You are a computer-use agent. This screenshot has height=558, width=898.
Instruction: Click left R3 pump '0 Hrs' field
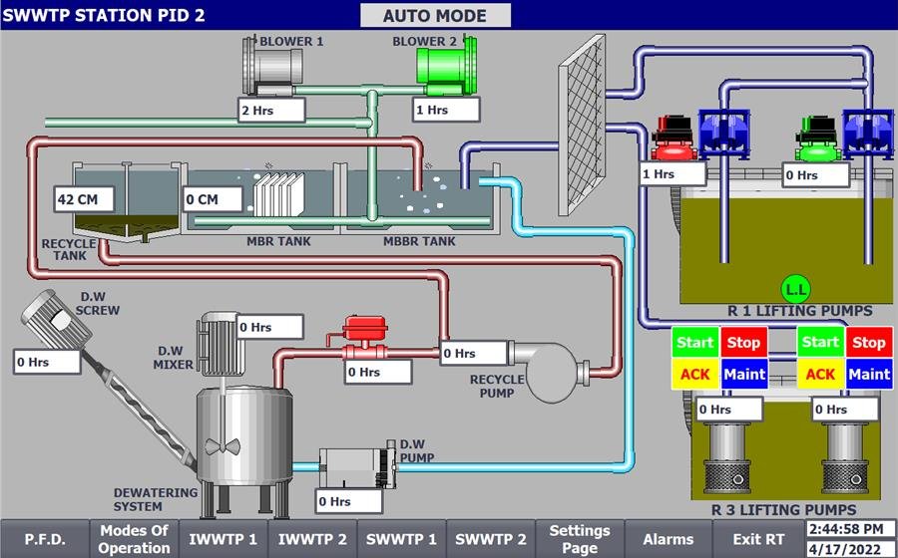point(729,410)
